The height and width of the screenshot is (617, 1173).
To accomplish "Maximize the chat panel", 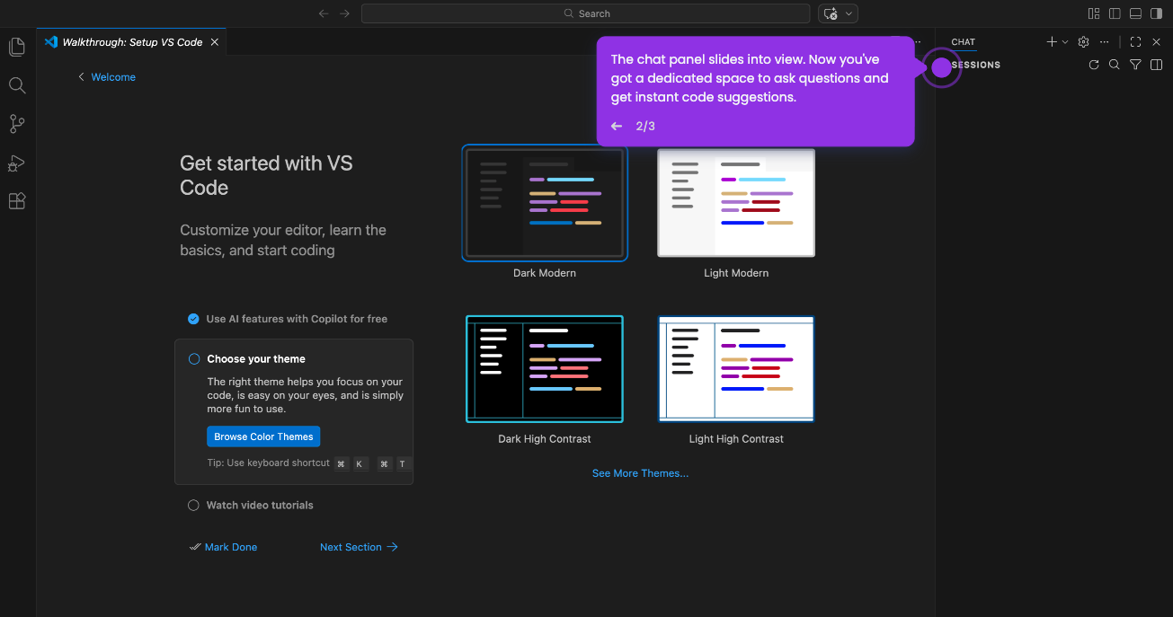I will tap(1135, 42).
